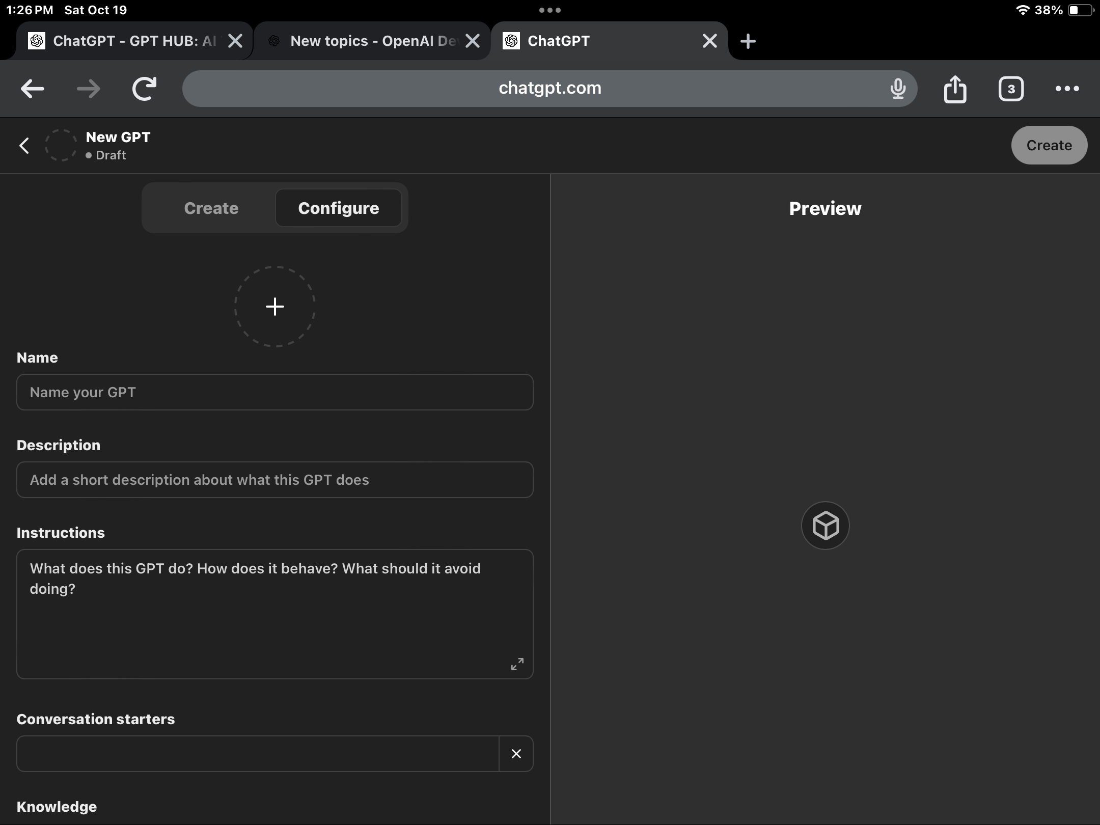Open browser three-dot more menu
The image size is (1100, 825).
(1067, 89)
